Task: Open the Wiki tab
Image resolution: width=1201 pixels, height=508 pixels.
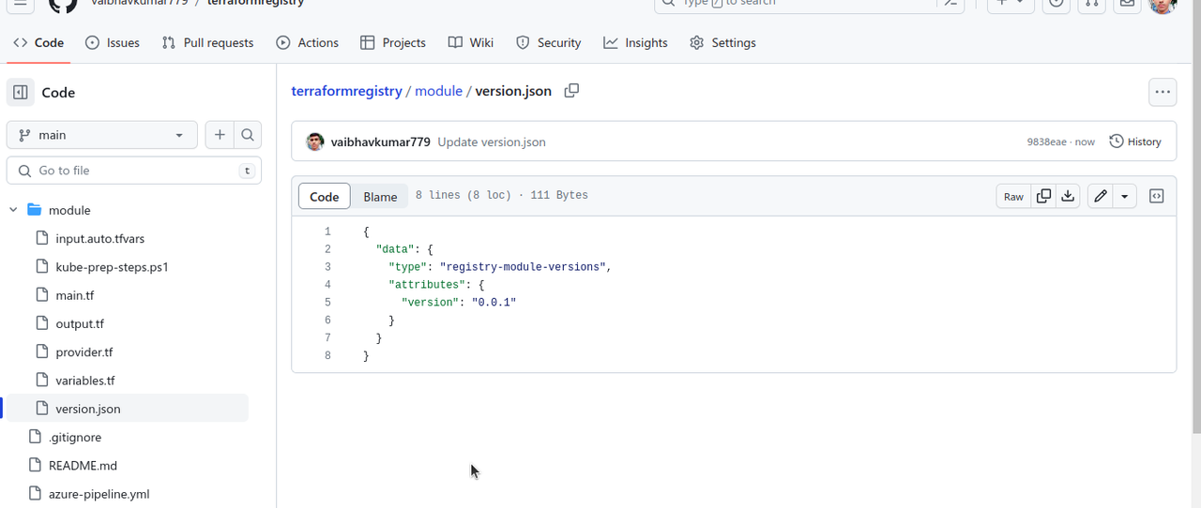Action: (x=471, y=43)
